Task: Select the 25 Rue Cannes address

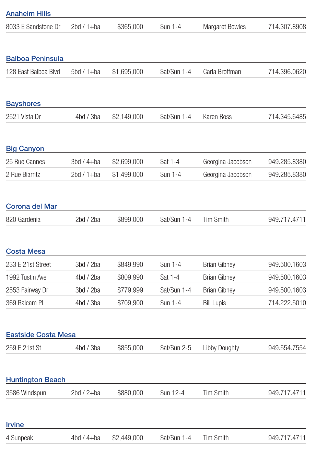Action: pyautogui.click(x=25, y=162)
